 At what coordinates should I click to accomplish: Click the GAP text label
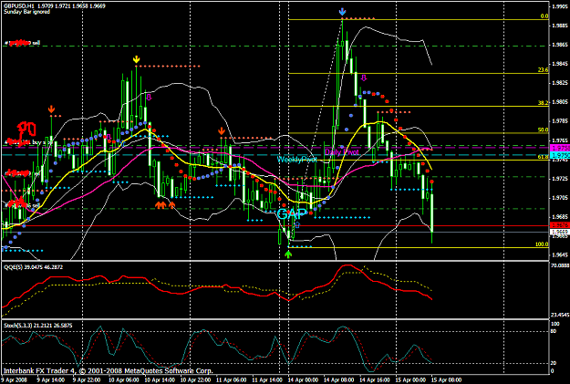tap(292, 214)
